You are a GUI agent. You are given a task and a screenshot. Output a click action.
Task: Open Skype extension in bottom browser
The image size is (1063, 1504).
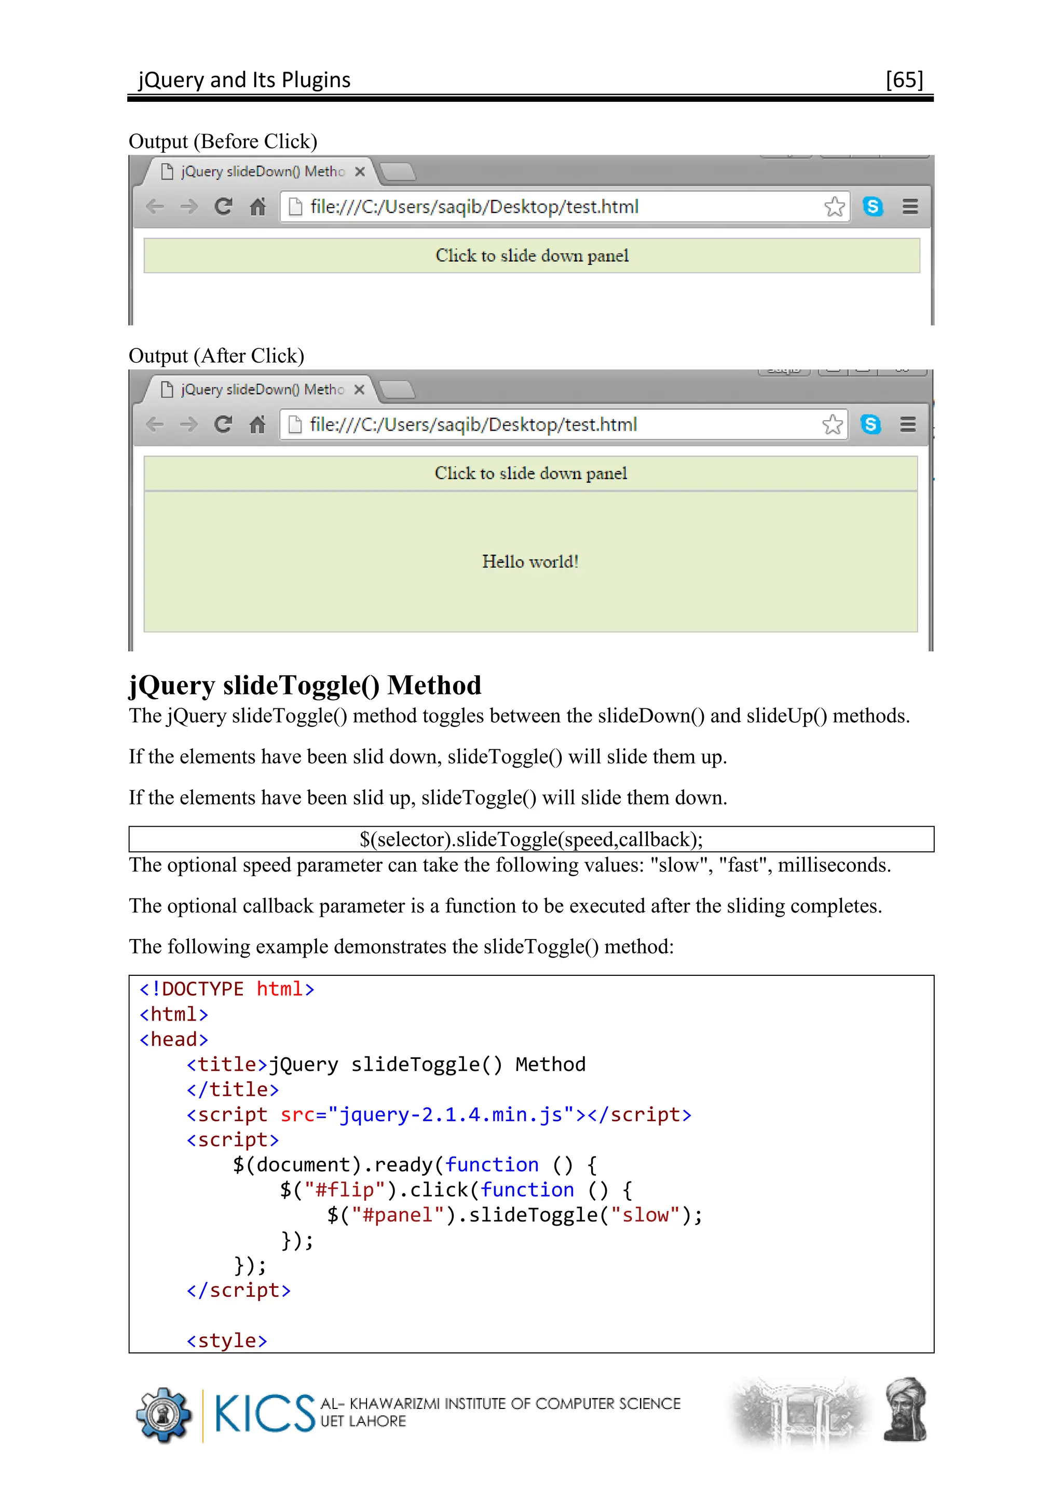870,424
